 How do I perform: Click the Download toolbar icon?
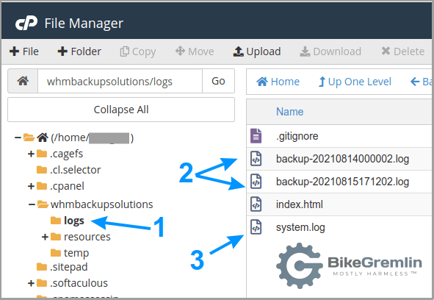tap(305, 51)
